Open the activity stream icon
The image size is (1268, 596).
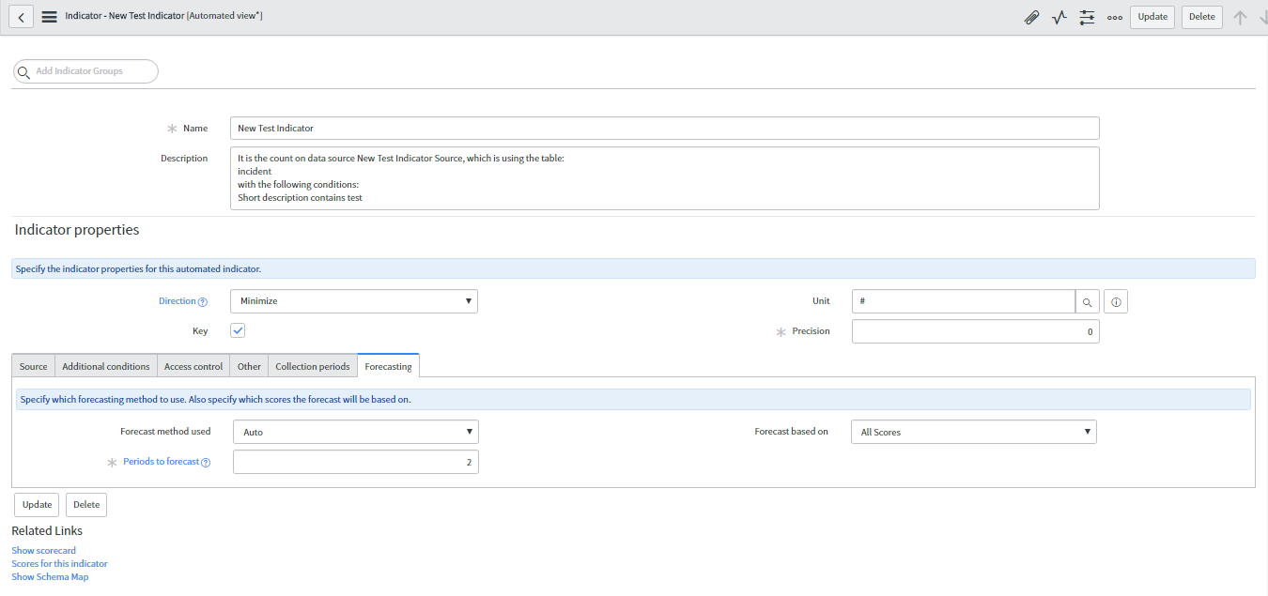click(x=1059, y=17)
